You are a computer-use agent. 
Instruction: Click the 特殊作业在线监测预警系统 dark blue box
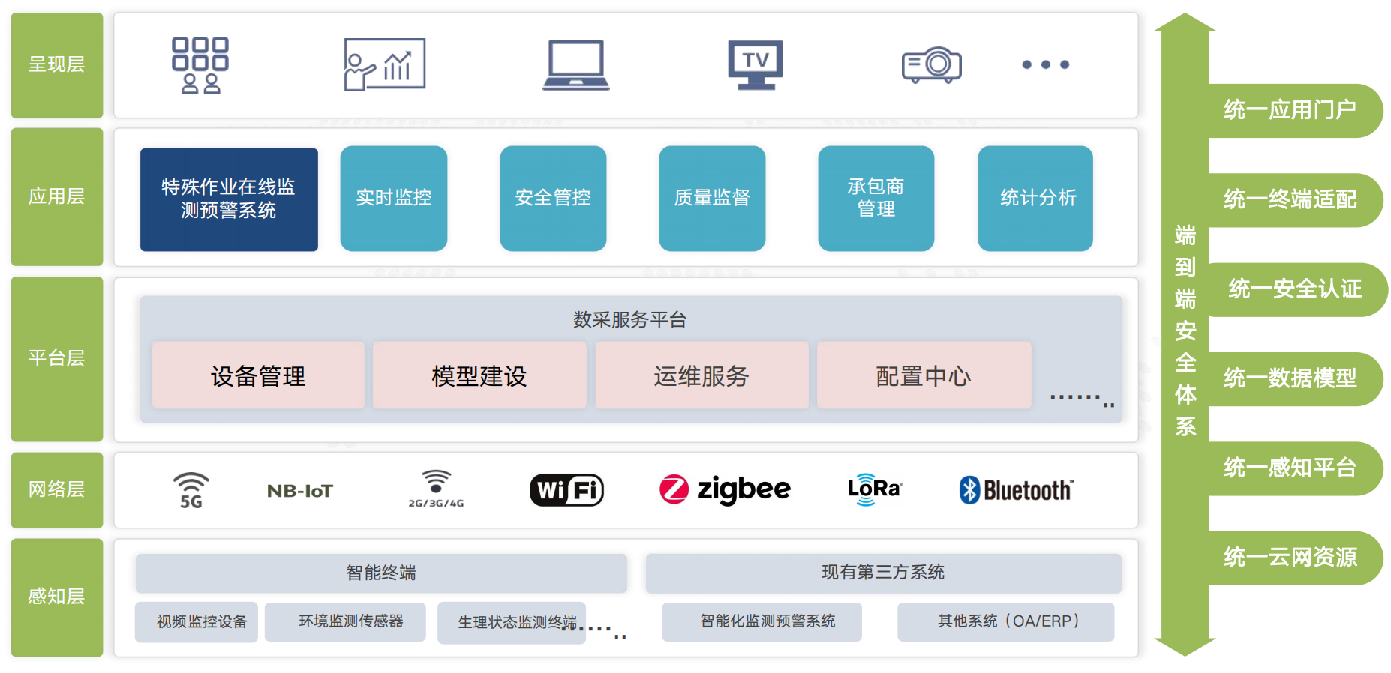pyautogui.click(x=229, y=199)
